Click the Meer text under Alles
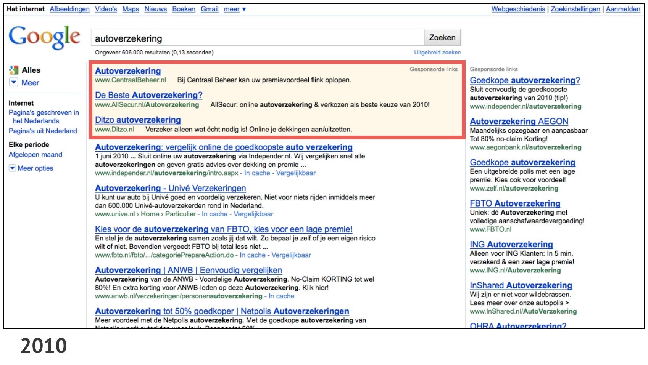This screenshot has height=365, width=648. click(30, 83)
